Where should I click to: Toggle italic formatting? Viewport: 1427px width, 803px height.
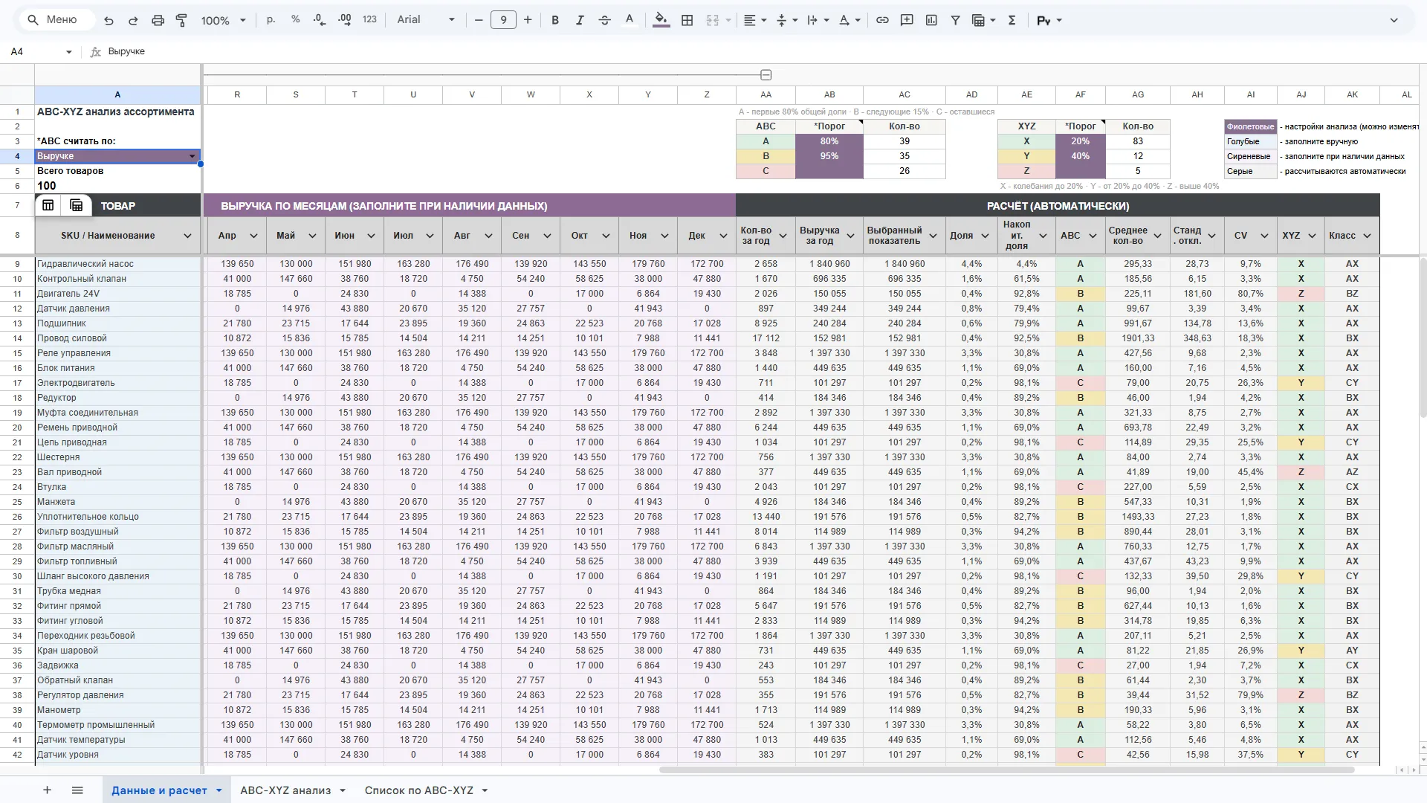pos(580,20)
